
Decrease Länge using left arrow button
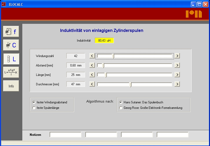click(92, 75)
